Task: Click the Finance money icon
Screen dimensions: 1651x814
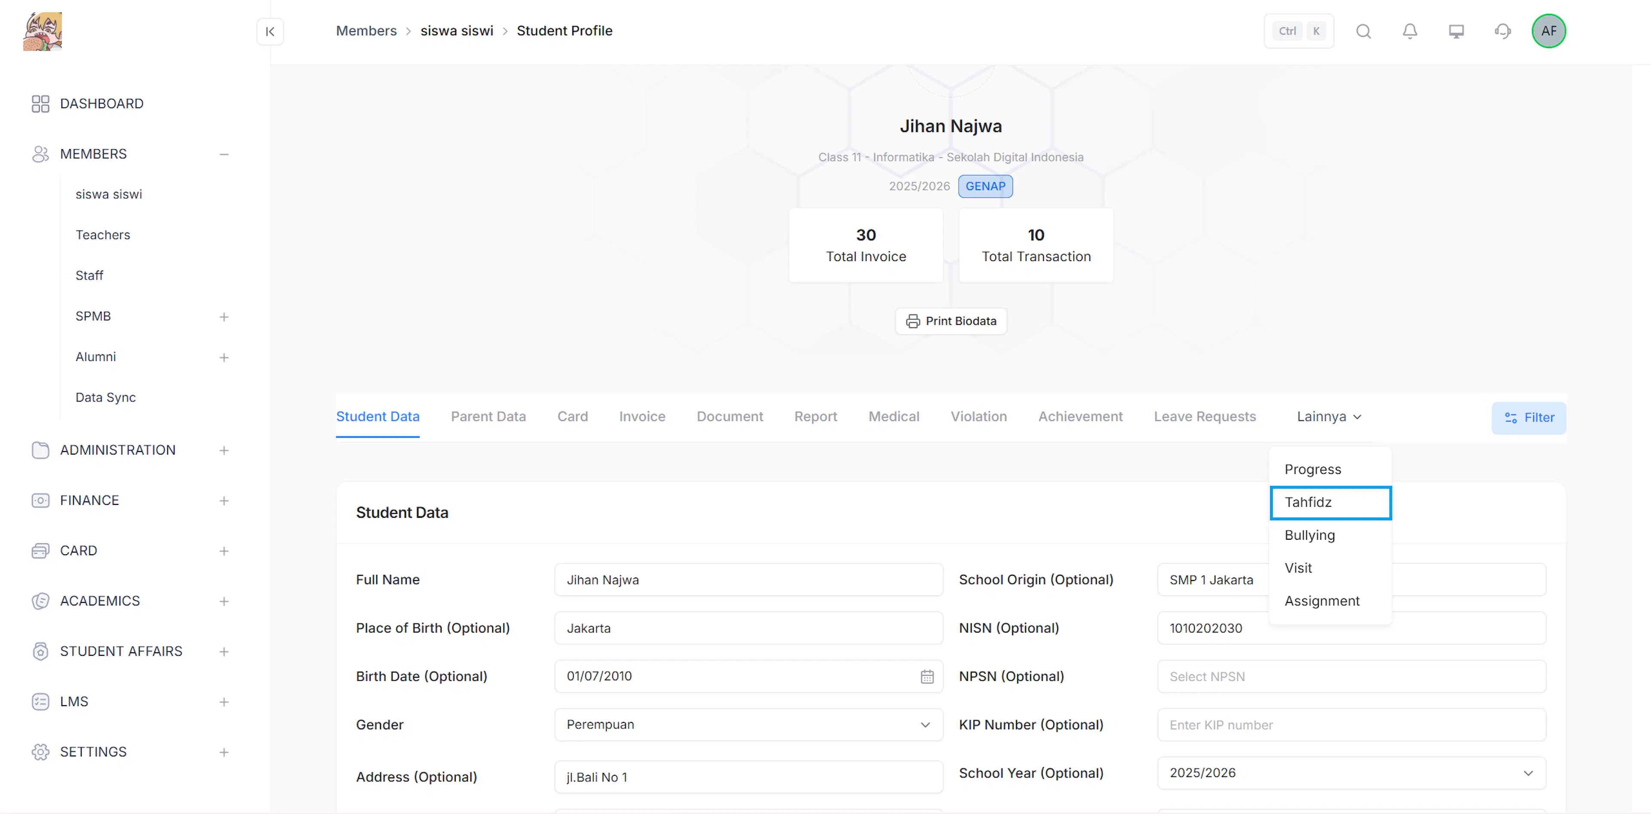Action: coord(40,500)
